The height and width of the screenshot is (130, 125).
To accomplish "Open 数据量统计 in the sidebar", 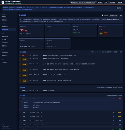I will pos(8,27).
